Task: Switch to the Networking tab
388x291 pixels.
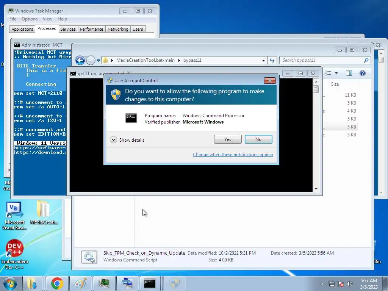Action: coord(118,29)
